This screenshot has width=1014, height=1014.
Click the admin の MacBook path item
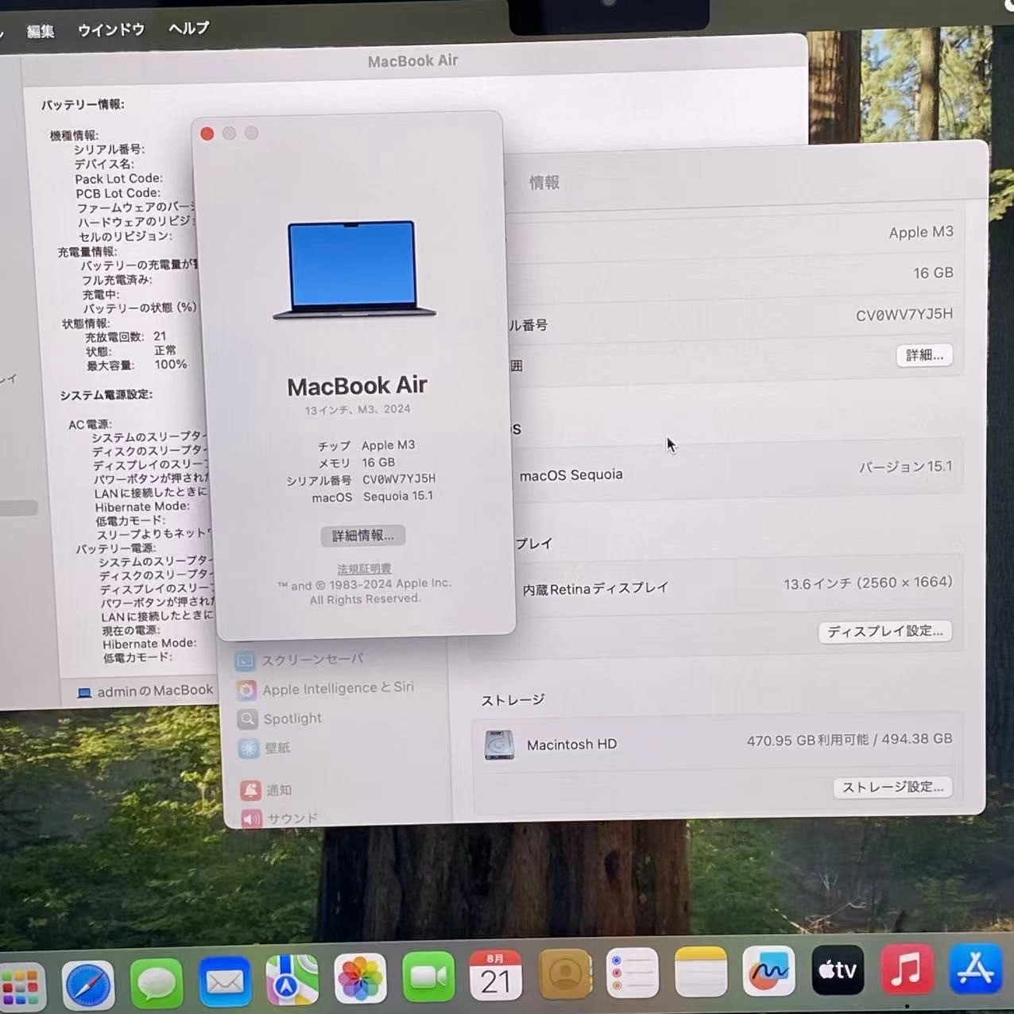[145, 691]
